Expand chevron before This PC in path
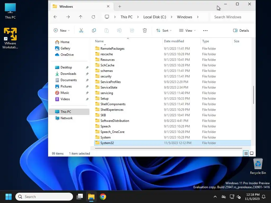This screenshot has height=203, width=271. (115, 17)
